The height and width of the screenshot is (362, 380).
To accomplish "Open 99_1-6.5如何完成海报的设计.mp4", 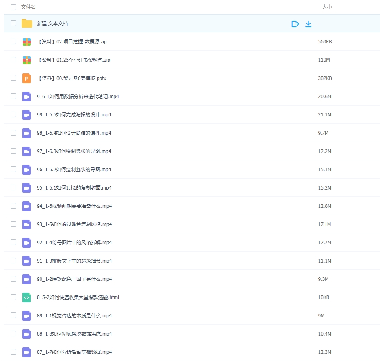I will click(x=73, y=114).
